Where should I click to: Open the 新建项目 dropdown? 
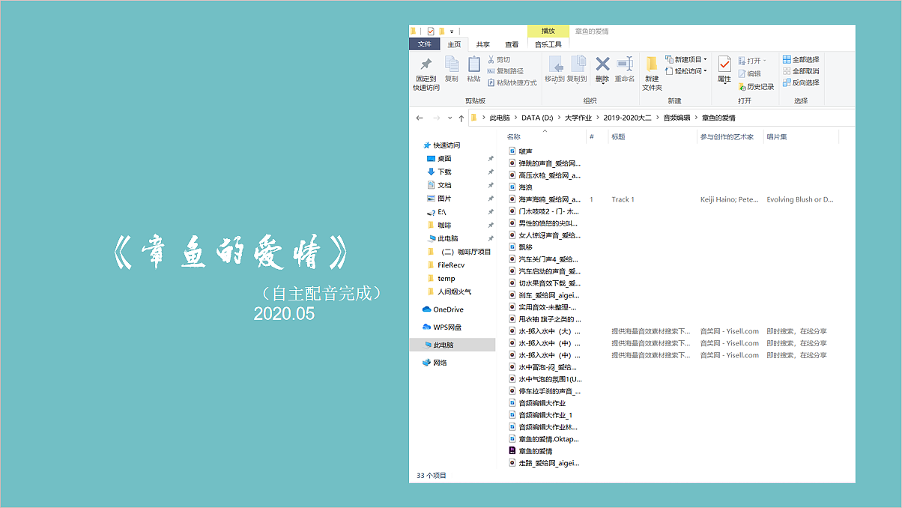[688, 59]
